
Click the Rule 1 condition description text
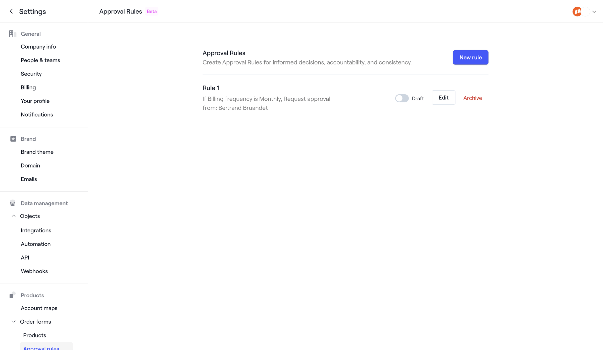point(266,103)
